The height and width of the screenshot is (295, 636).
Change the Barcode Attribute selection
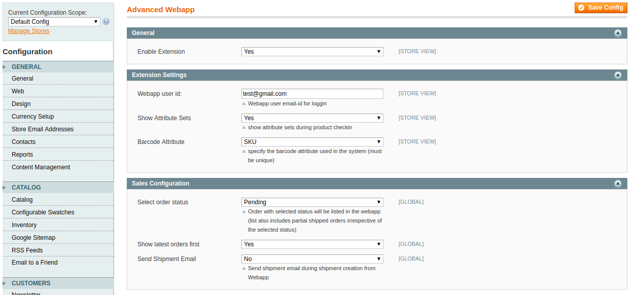(x=312, y=141)
